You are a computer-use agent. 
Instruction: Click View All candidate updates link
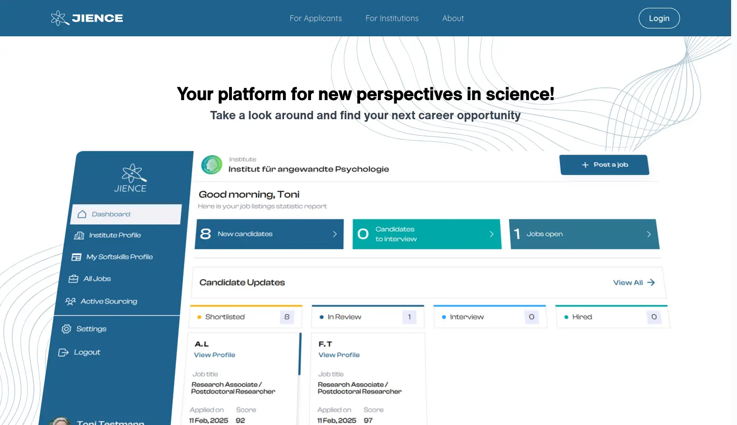tap(628, 283)
